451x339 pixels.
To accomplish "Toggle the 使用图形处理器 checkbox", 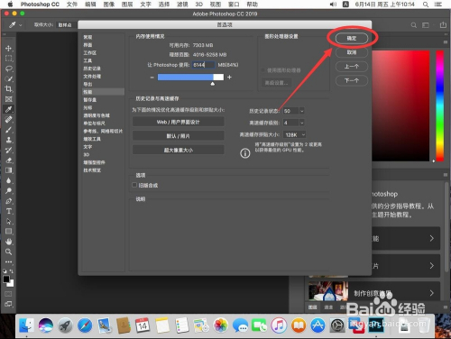I will [263, 70].
